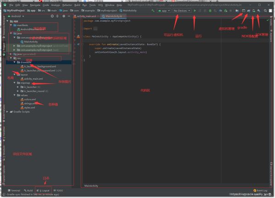275x198 pixels.
Task: Open the Event Log panel
Action: (260, 190)
